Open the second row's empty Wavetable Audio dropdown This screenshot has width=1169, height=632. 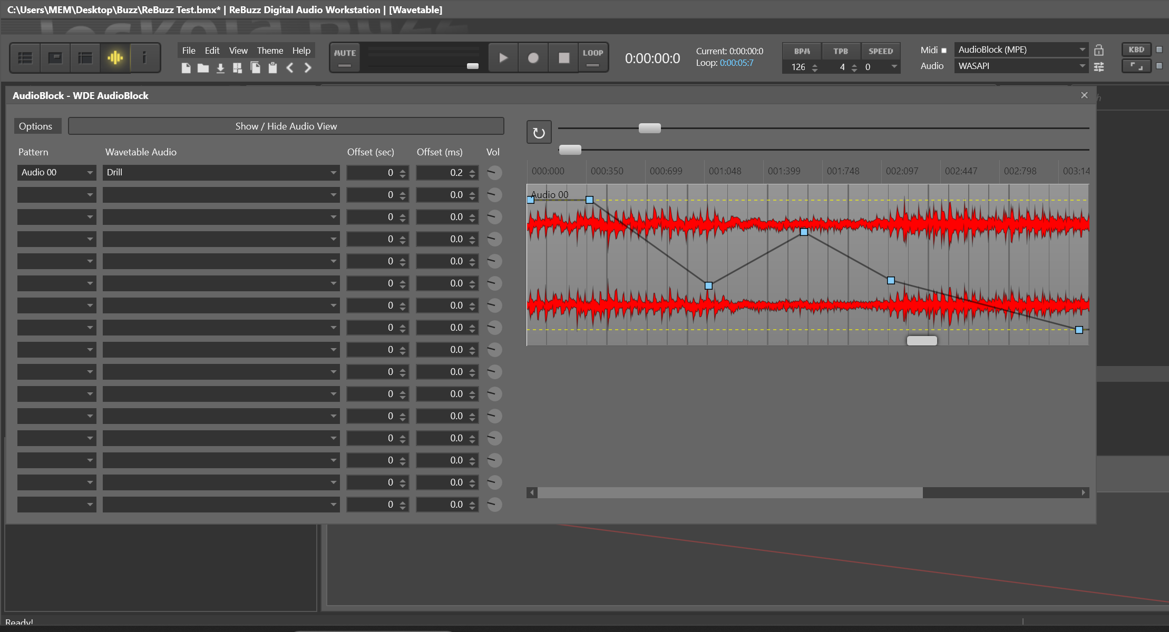coord(221,195)
